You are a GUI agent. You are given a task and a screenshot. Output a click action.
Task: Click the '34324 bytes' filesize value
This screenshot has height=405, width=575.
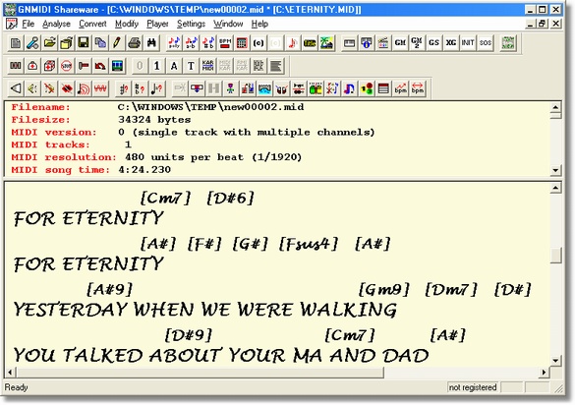point(154,120)
